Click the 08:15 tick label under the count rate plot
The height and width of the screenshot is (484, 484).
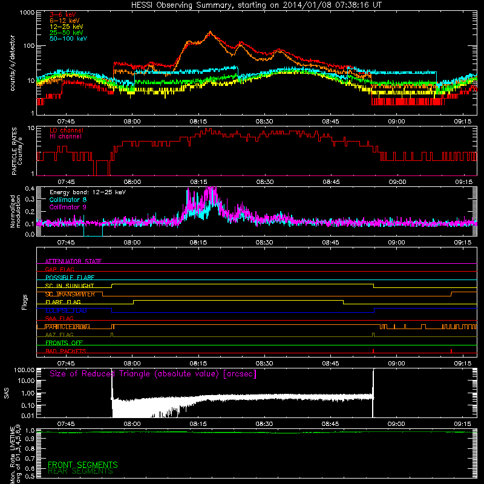[x=198, y=122]
